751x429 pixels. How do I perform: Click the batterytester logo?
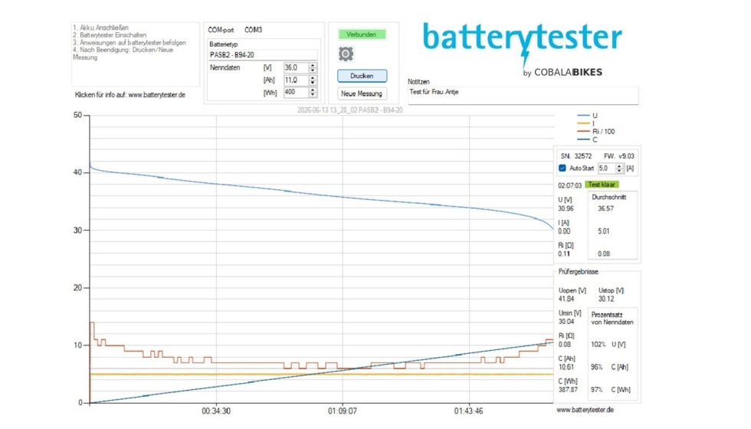coord(522,47)
